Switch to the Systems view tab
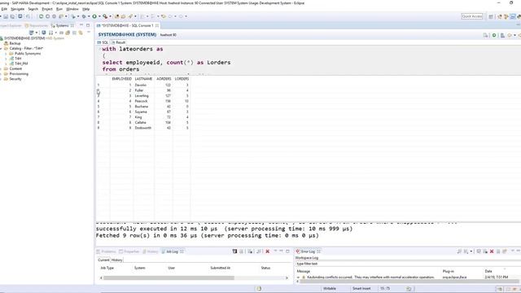The width and height of the screenshot is (521, 293). [x=62, y=25]
